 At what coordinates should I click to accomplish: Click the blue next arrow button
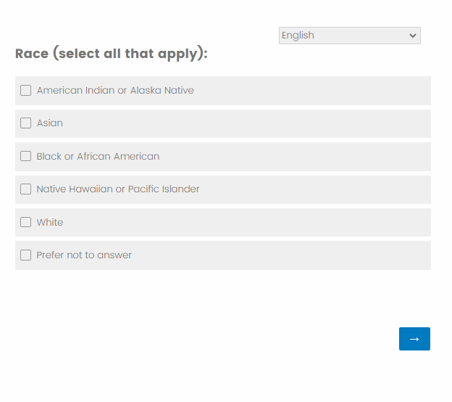(414, 339)
